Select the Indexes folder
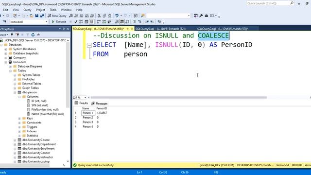This screenshot has width=311, height=175. click(32, 131)
